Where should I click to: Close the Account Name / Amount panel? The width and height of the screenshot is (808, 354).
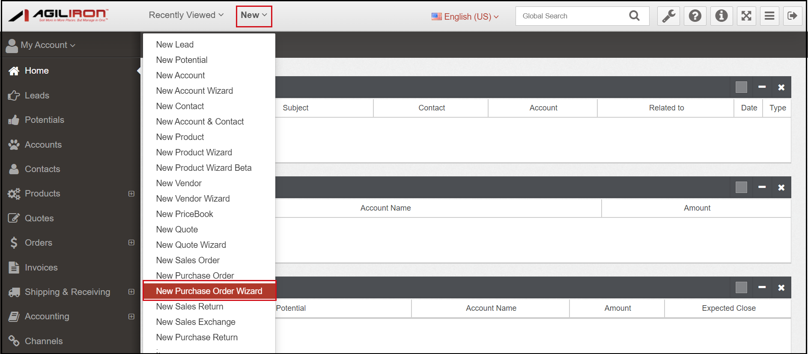(781, 187)
